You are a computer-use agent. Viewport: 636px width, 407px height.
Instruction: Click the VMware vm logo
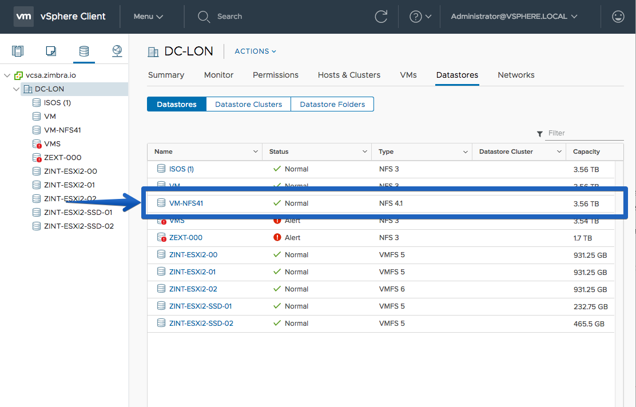(23, 17)
